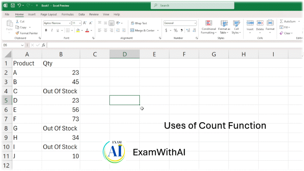Toggle Center horizontal alignment
This screenshot has width=304, height=171.
coord(105,30)
